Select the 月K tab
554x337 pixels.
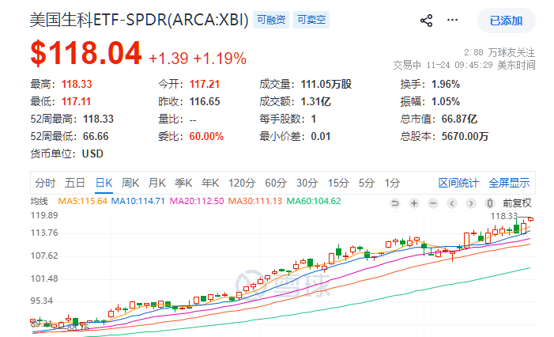click(156, 184)
